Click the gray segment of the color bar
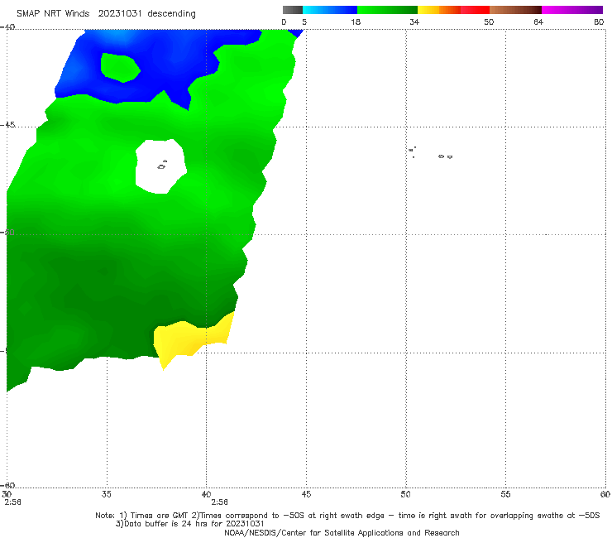The height and width of the screenshot is (538, 612). [x=293, y=10]
